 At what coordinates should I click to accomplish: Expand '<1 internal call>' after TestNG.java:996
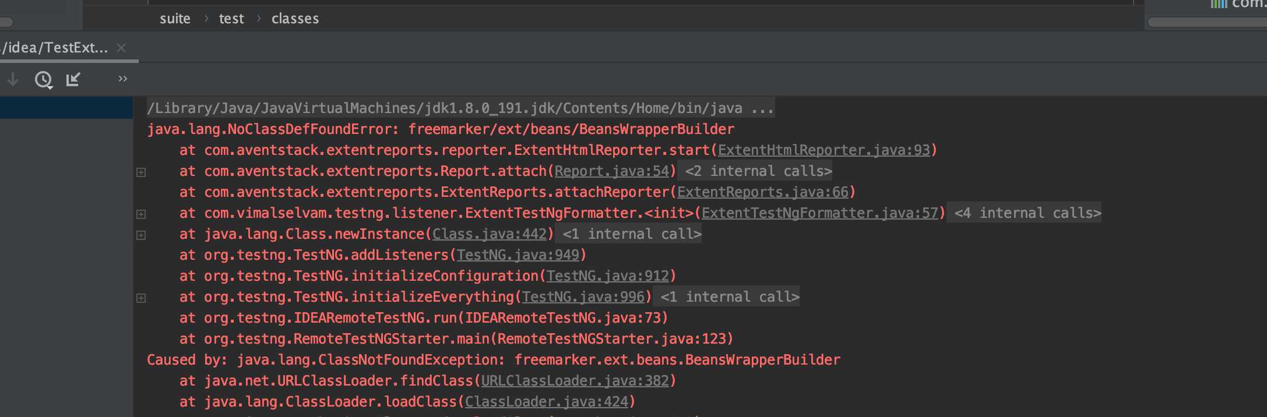730,297
